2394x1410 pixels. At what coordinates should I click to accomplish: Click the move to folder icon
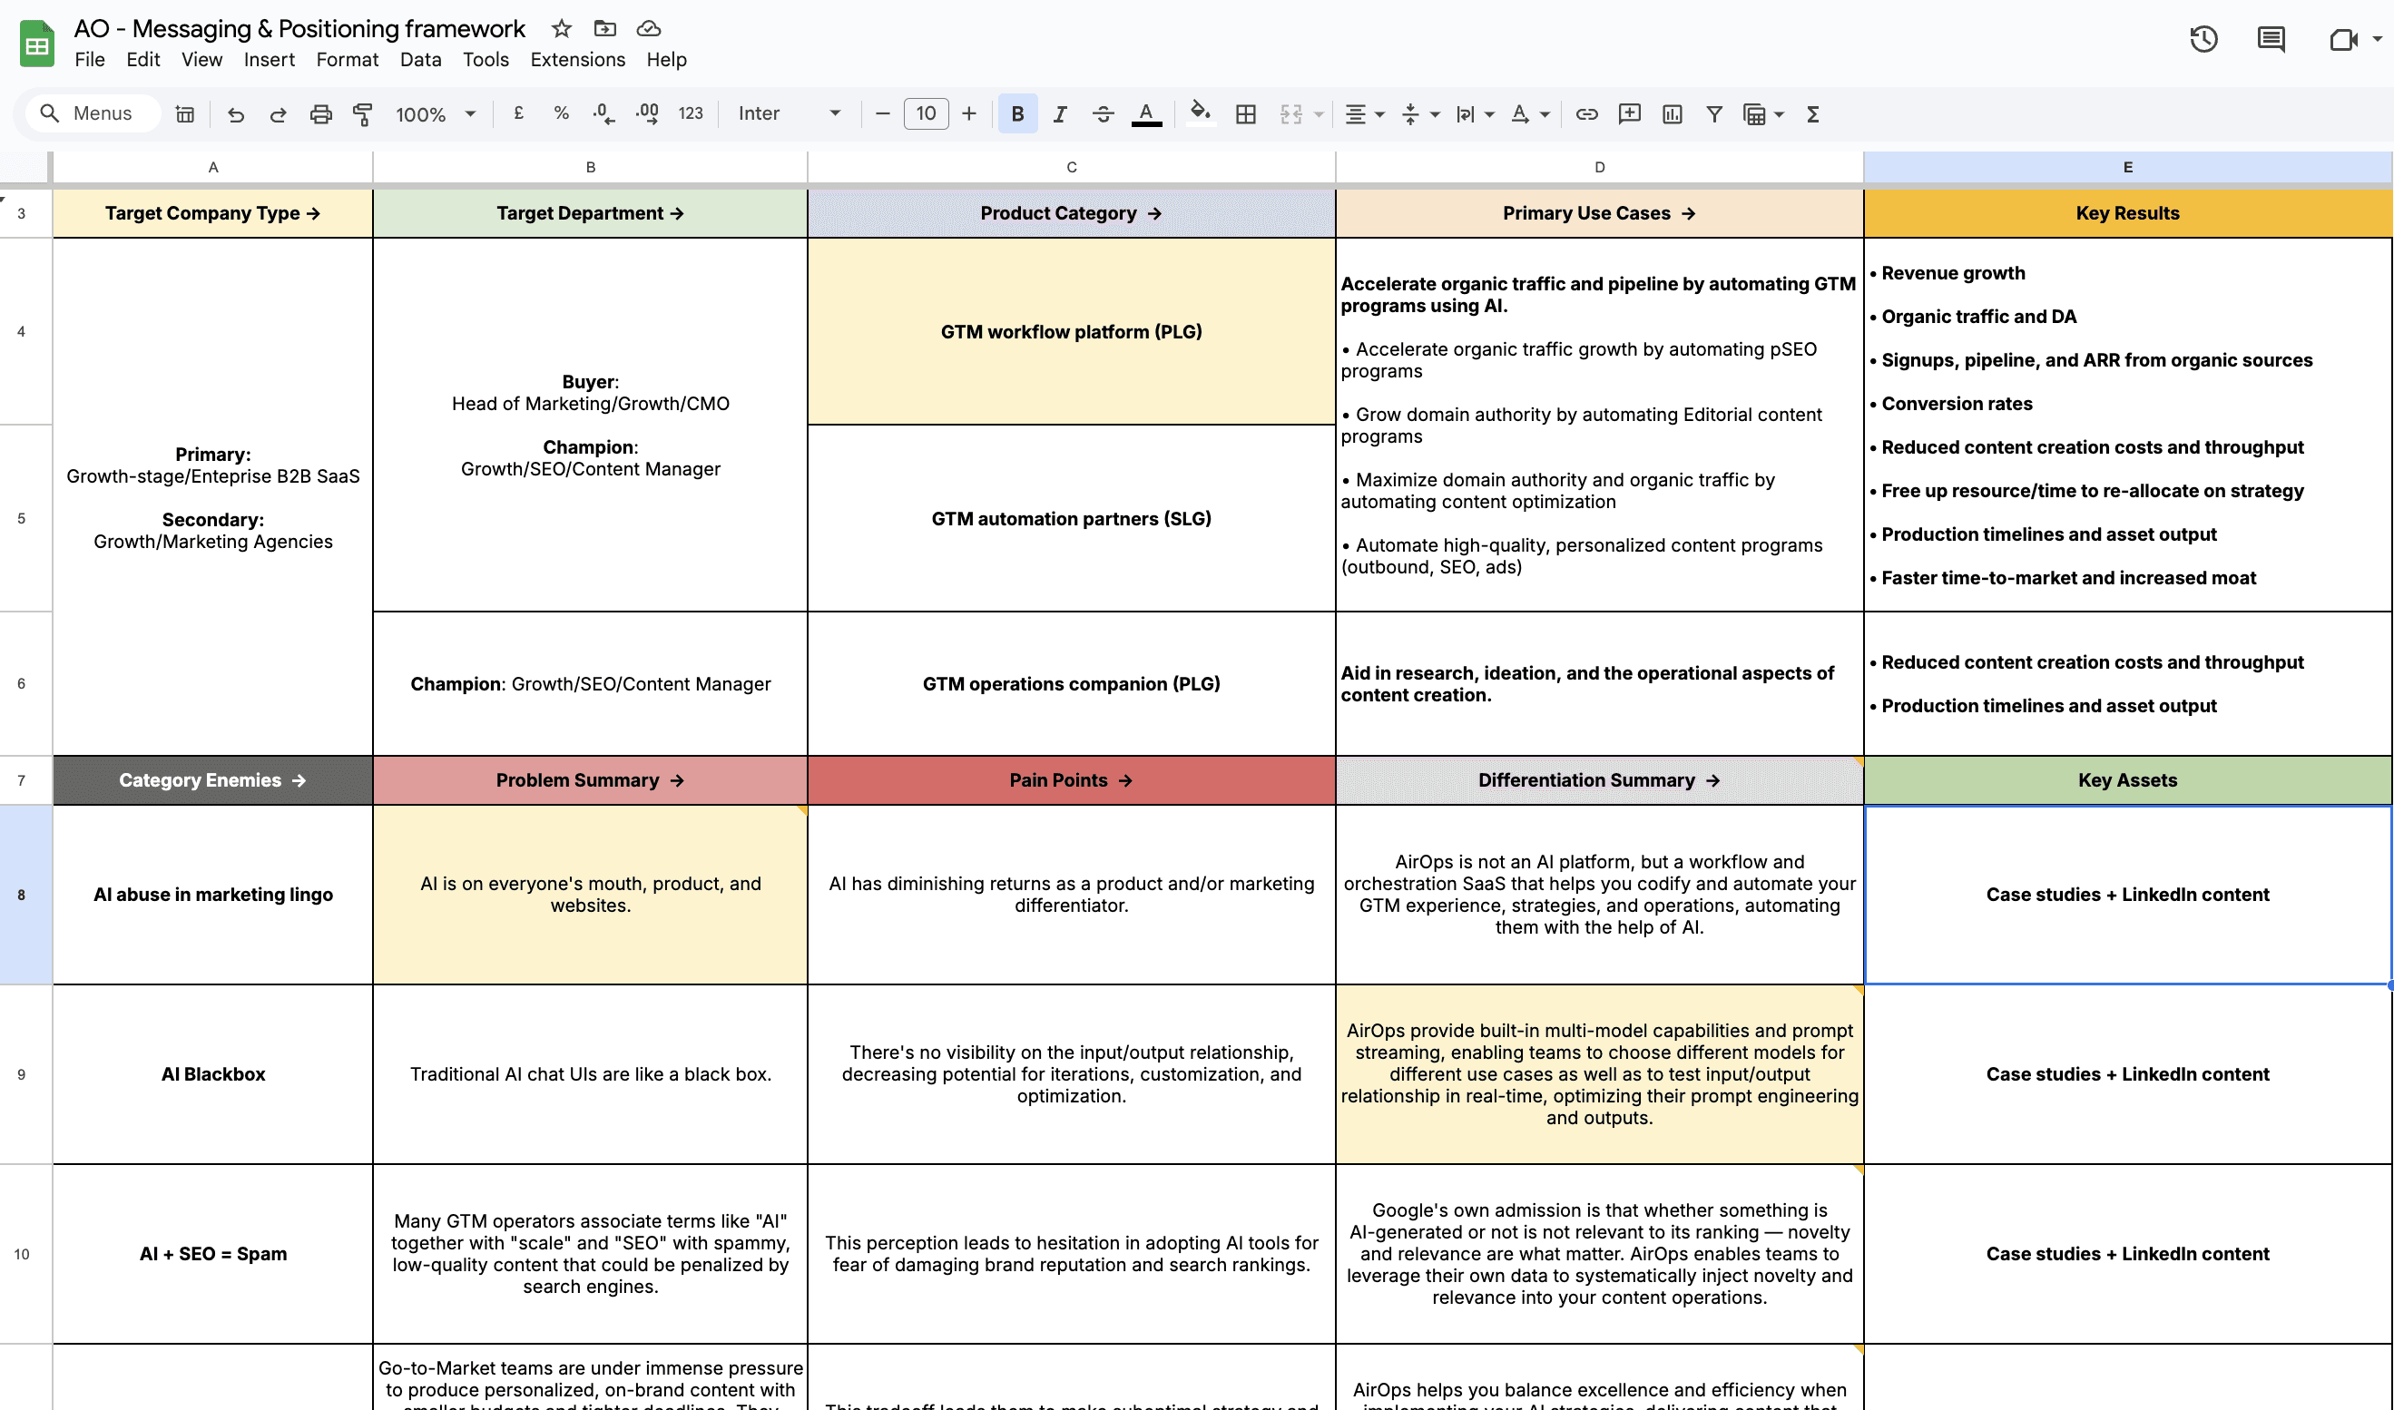point(605,28)
